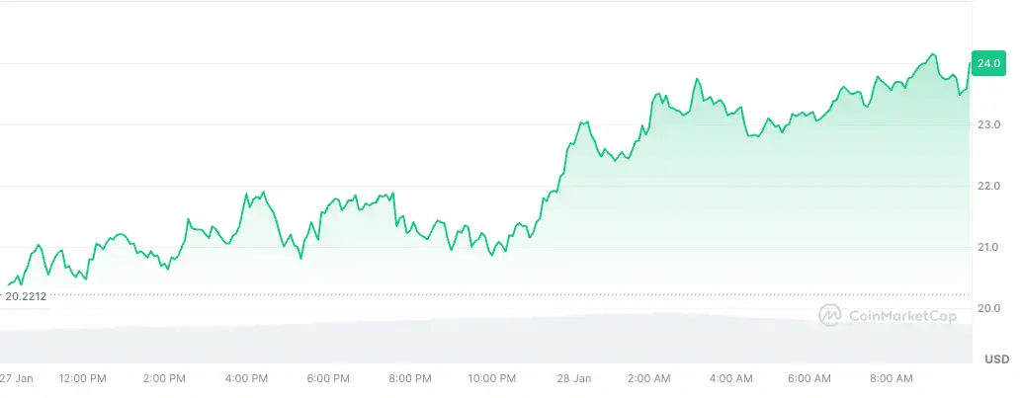
Task: Click the 28 Jan date marker
Action: (574, 377)
